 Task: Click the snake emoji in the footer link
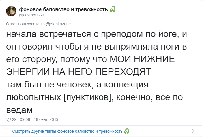pos(126,131)
